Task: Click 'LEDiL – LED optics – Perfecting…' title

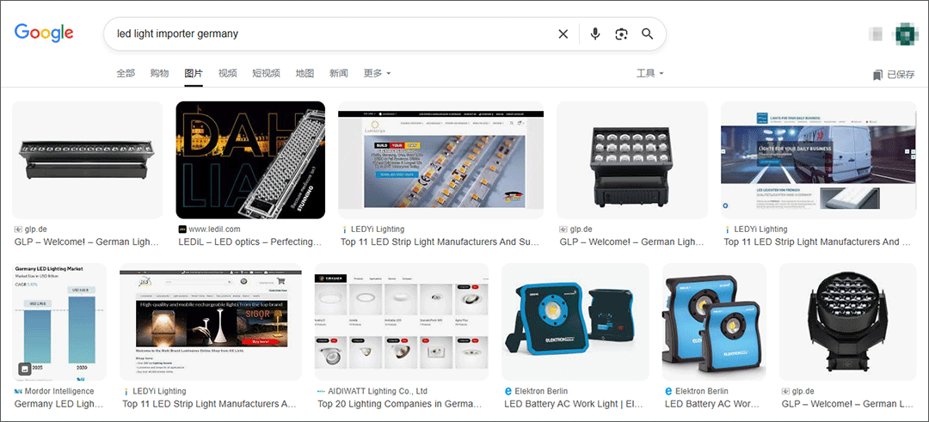Action: (x=250, y=242)
